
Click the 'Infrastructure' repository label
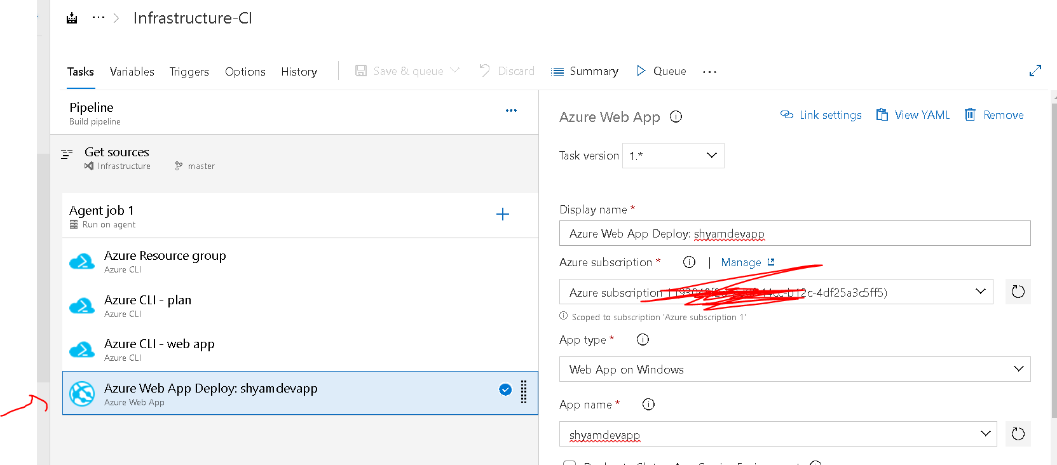pos(124,166)
